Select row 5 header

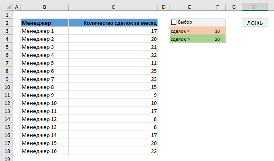coord(7,47)
